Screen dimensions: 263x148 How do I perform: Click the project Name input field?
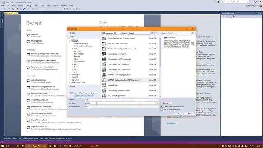pyautogui.click(x=122, y=100)
